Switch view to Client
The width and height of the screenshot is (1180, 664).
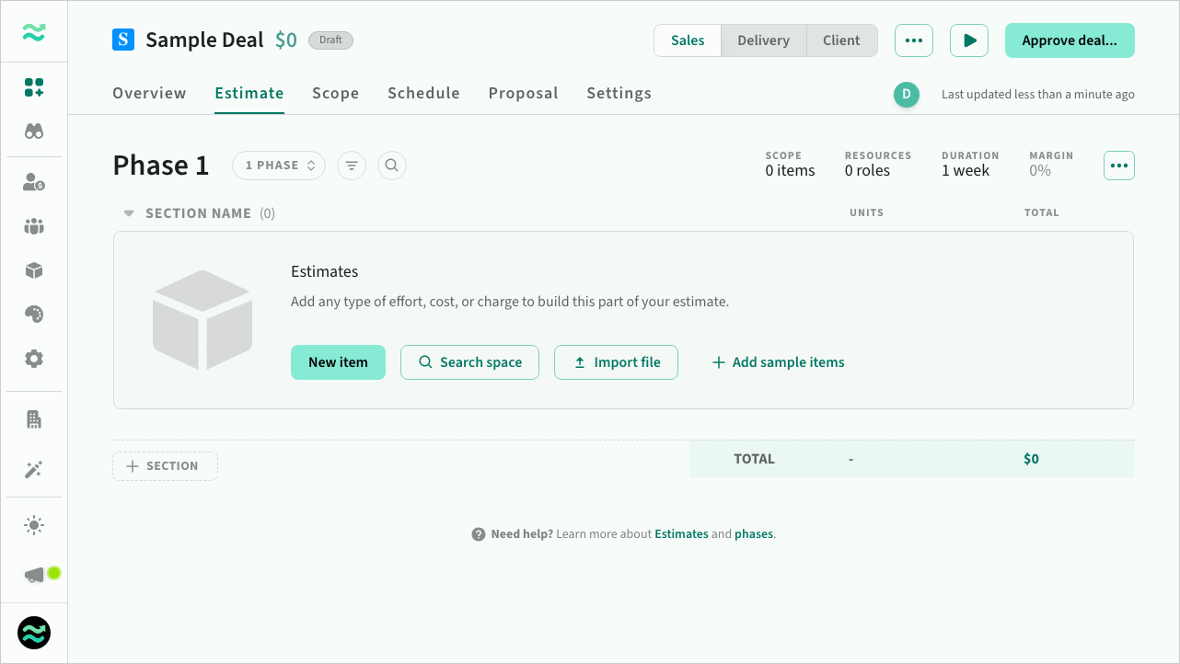click(841, 40)
